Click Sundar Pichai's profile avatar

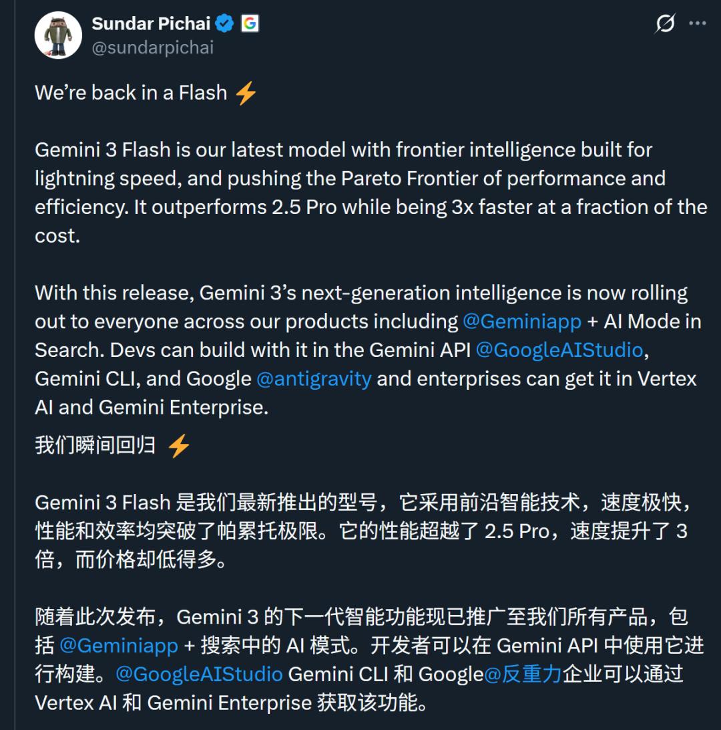[x=58, y=35]
